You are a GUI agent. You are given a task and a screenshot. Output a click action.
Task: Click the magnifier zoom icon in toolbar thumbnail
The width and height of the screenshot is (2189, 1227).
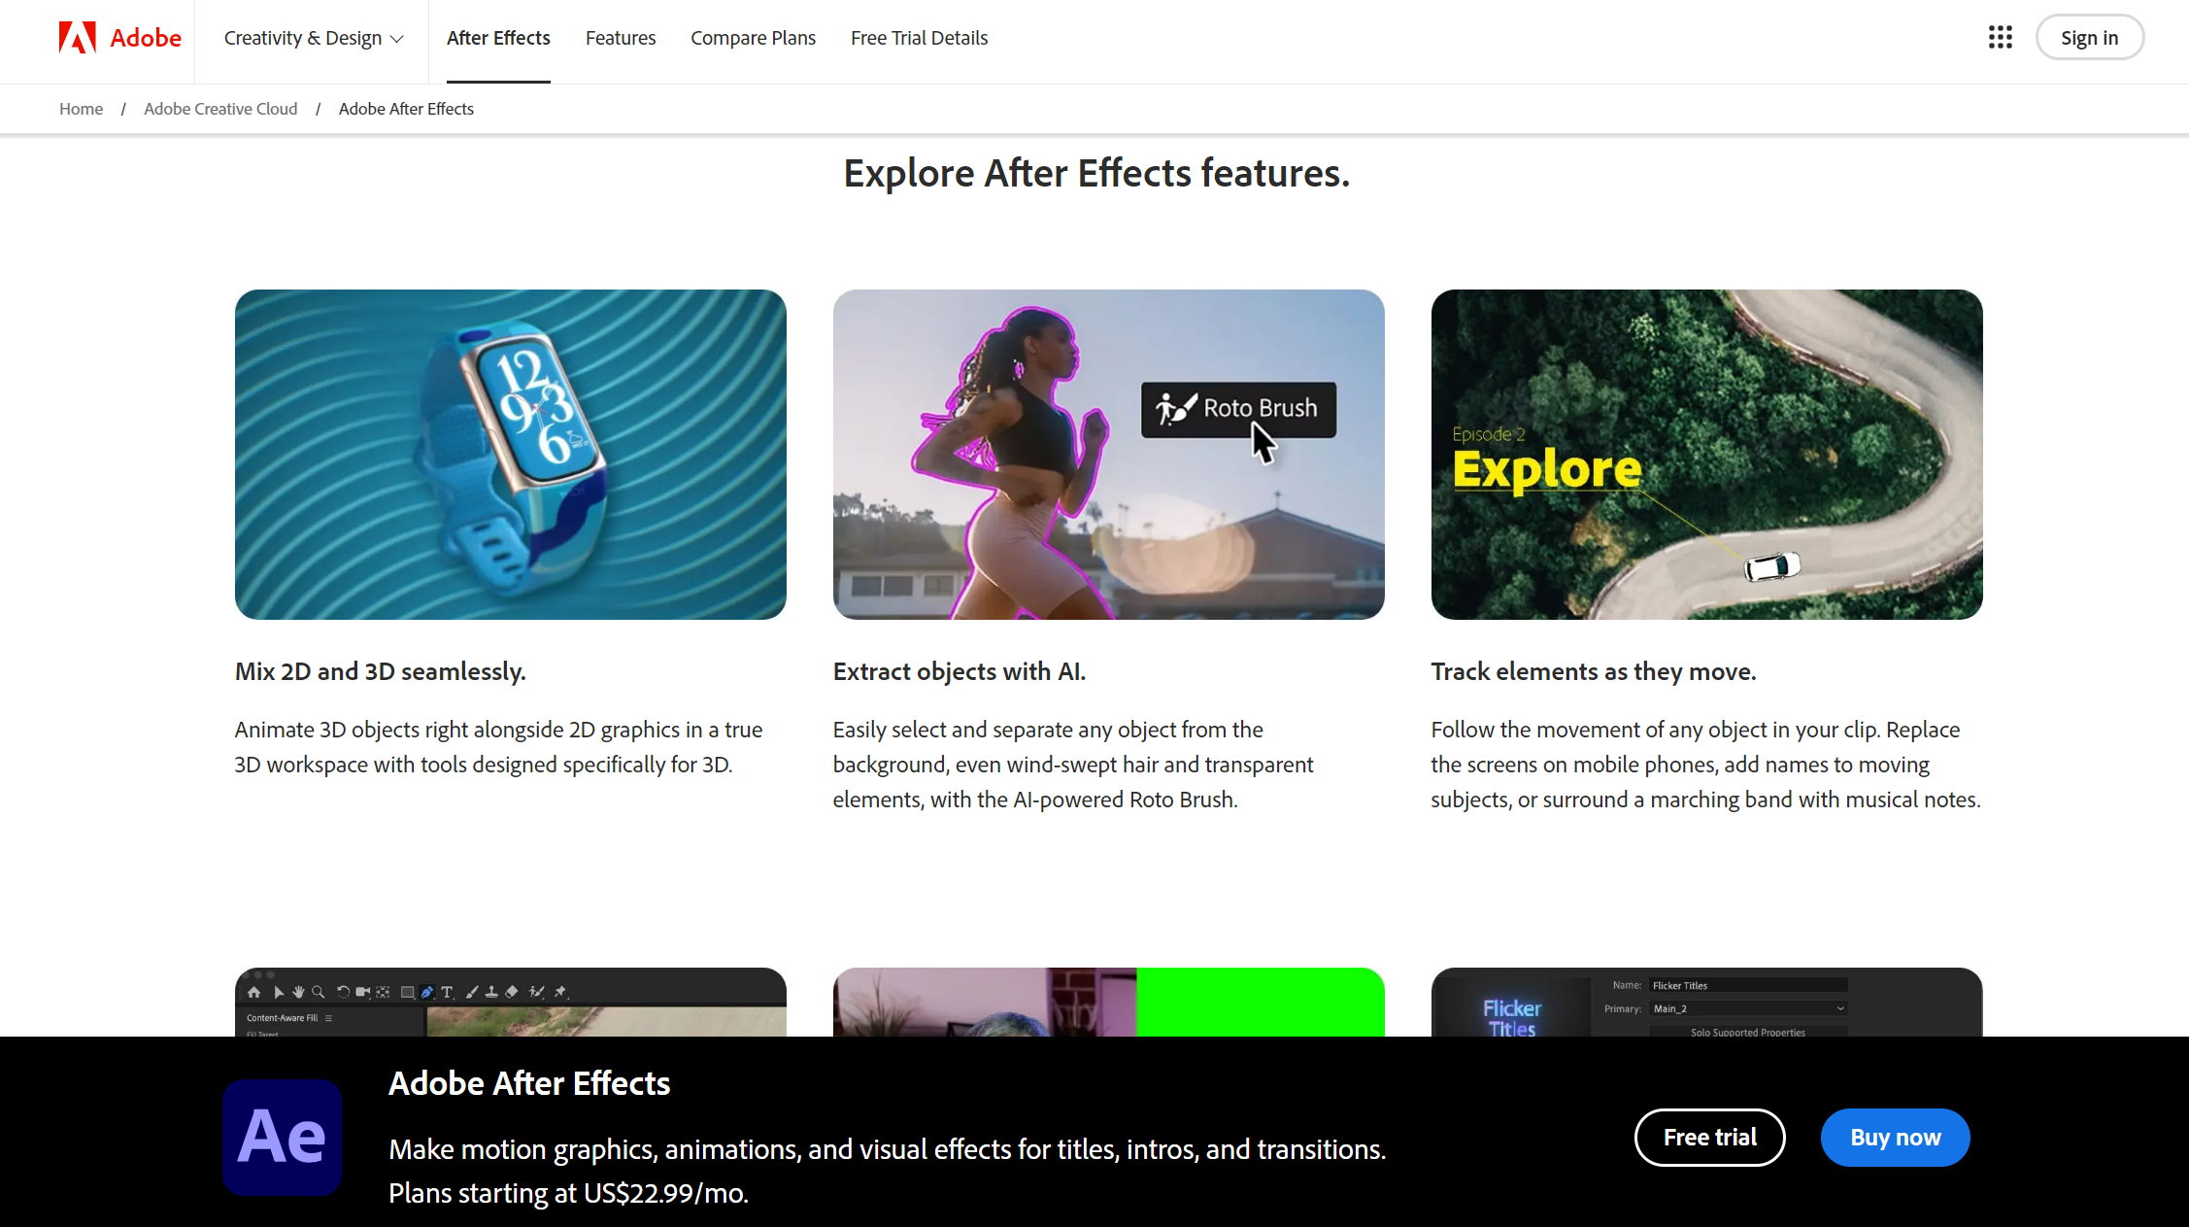[x=318, y=992]
